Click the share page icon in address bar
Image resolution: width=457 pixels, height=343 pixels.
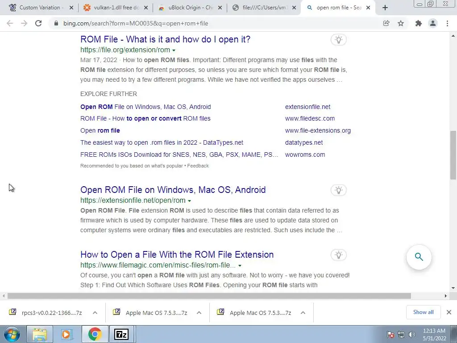point(386,23)
